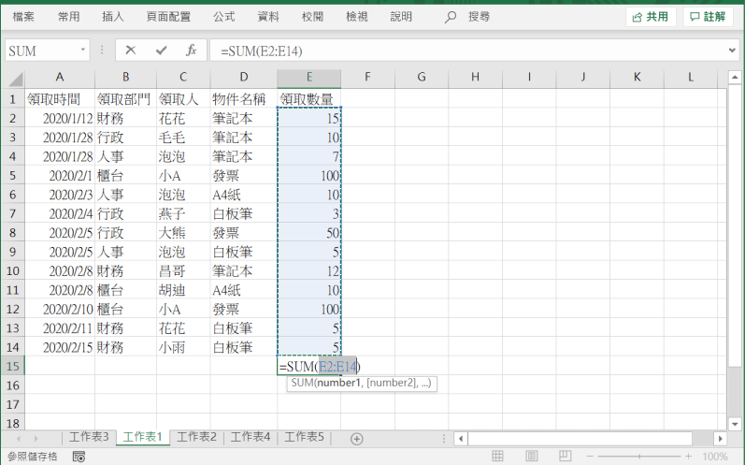Image resolution: width=745 pixels, height=465 pixels.
Task: Add a new sheet with plus icon
Action: click(357, 439)
